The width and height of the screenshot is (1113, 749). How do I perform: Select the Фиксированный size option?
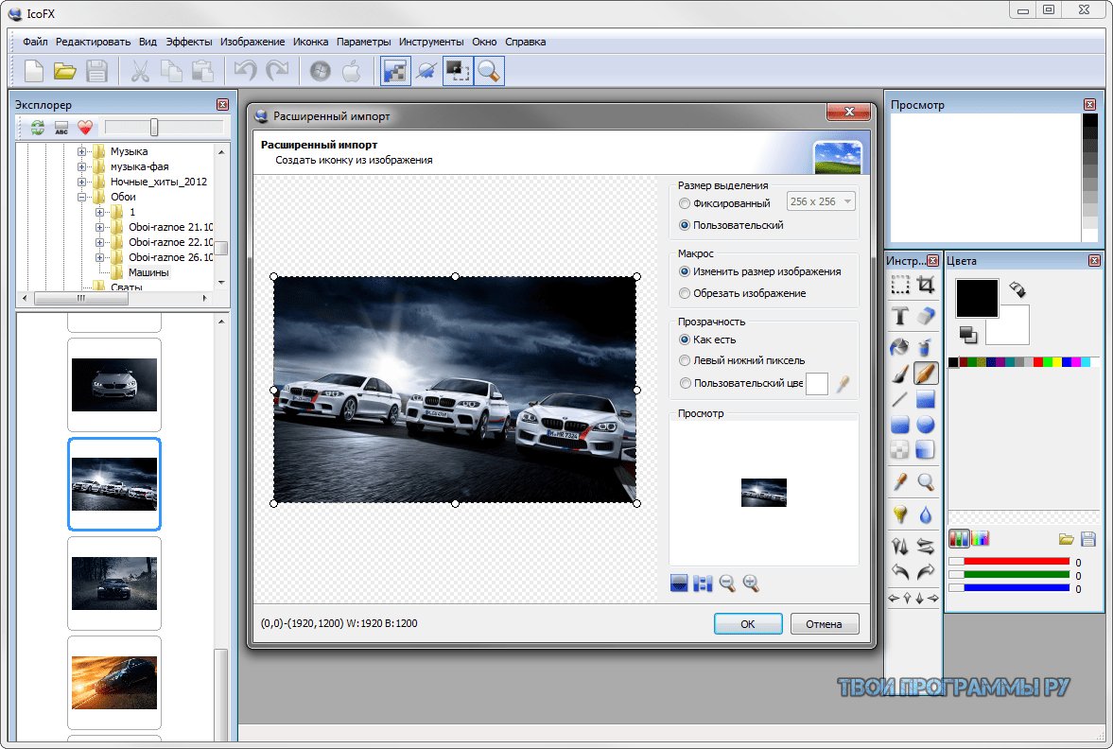click(x=685, y=202)
